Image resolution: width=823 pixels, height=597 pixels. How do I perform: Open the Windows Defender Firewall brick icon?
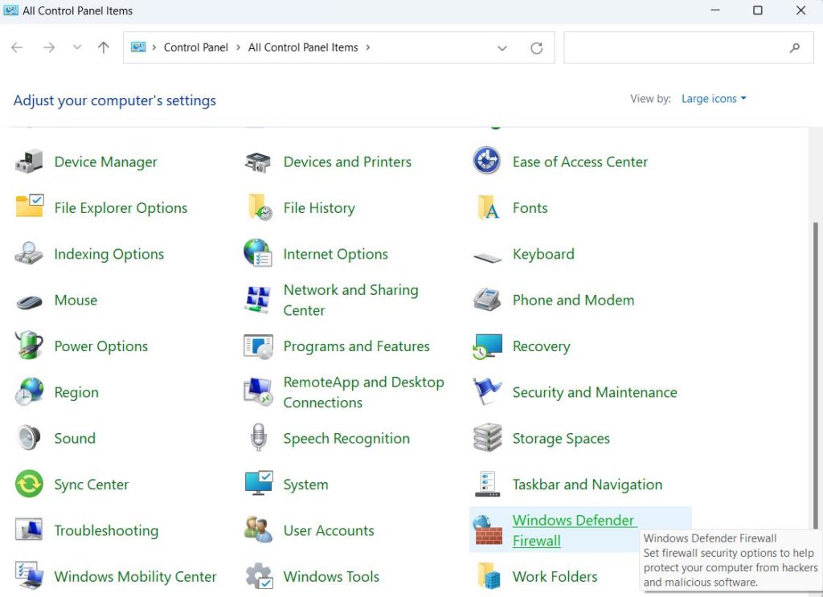[x=488, y=530]
